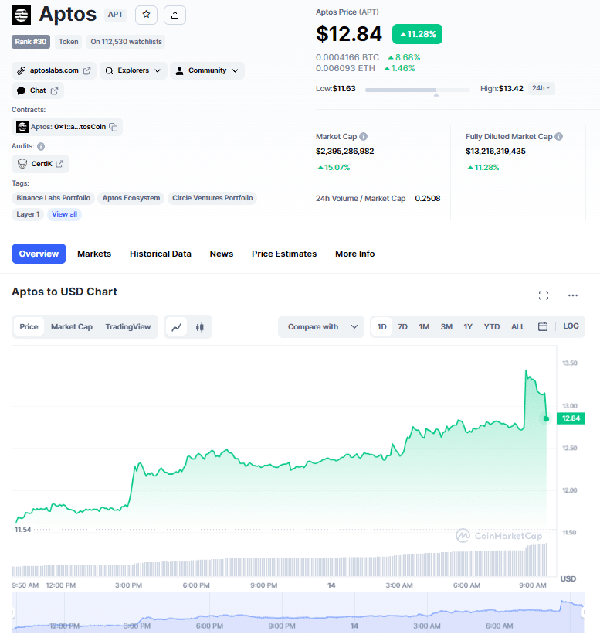Visit the aptoslabs.com website link
This screenshot has height=638, width=600.
53,70
